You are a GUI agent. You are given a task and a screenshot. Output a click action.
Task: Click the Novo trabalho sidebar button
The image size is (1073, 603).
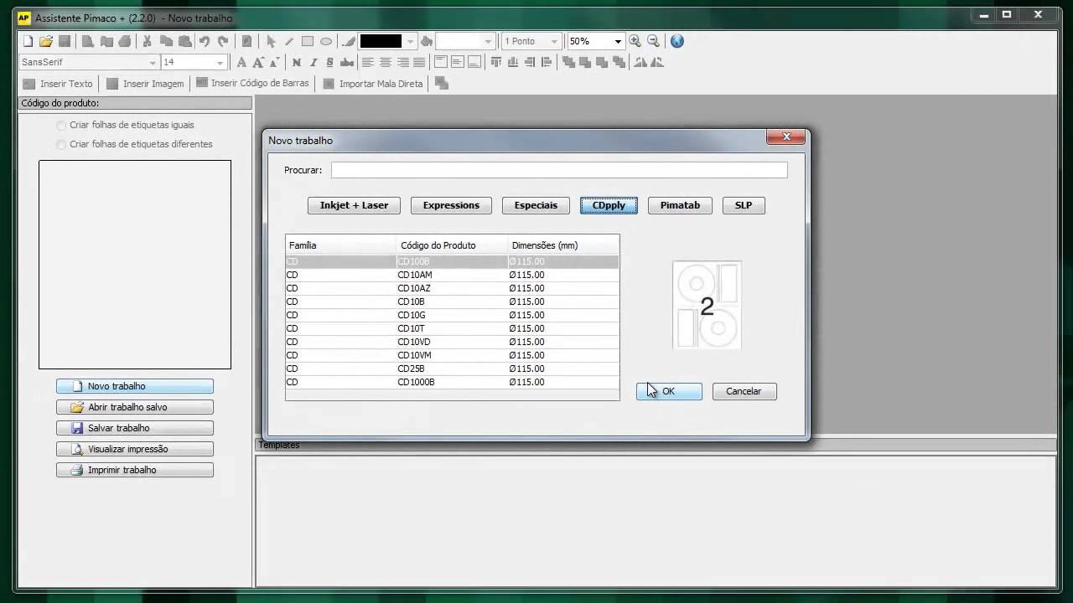point(135,386)
